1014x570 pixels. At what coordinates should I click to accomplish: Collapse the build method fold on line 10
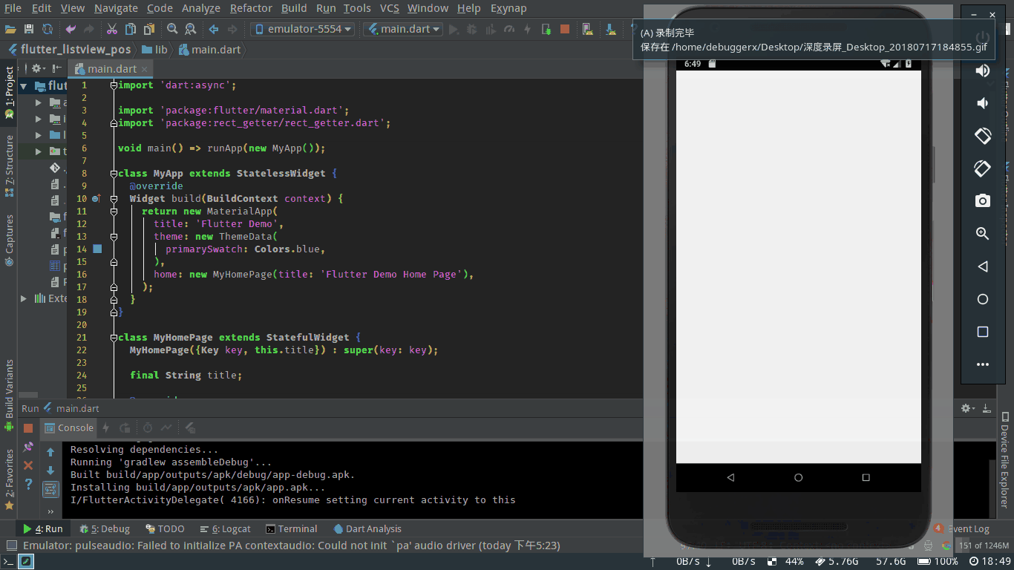click(114, 199)
